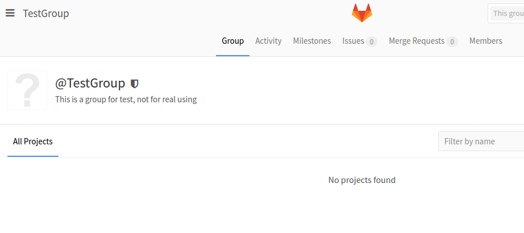This screenshot has width=524, height=233.
Task: Click the Issues count badge 0
Action: [372, 42]
